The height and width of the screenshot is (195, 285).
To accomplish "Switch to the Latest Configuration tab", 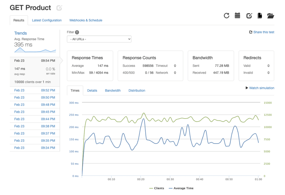I will coord(47,20).
